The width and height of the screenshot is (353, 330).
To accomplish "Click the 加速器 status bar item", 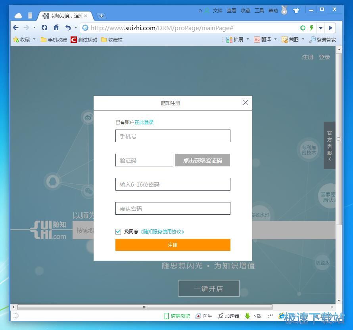I will pos(228,316).
